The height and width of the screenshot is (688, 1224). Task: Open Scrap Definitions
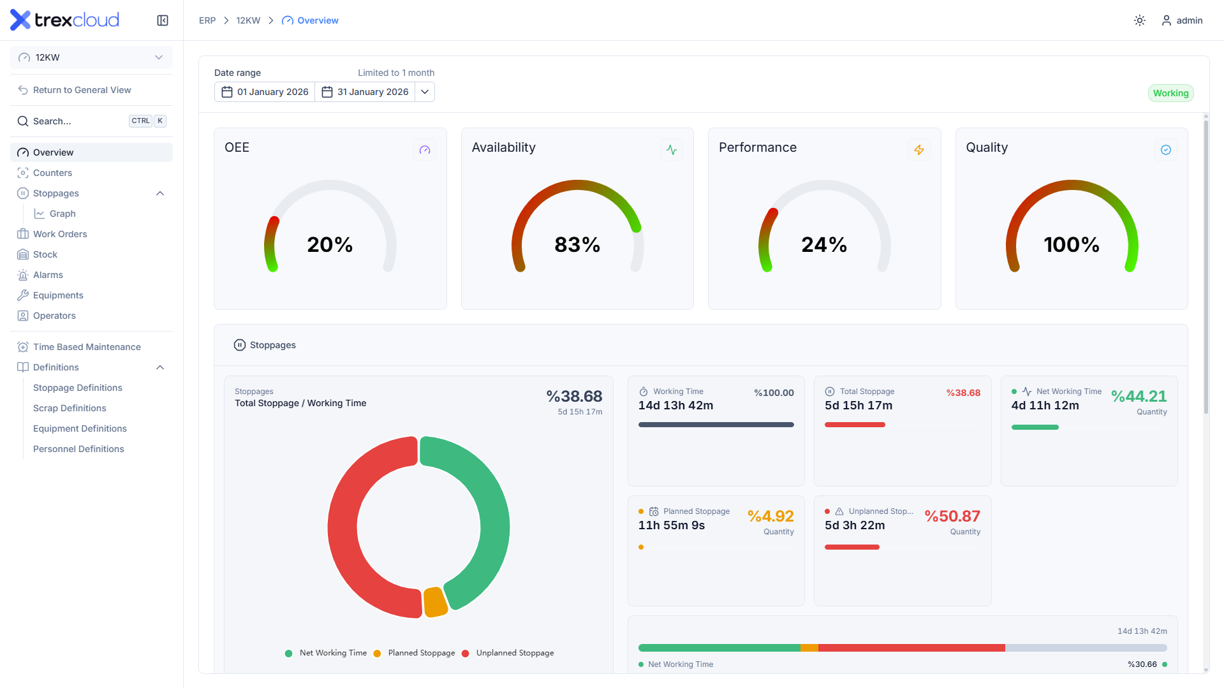(x=70, y=408)
